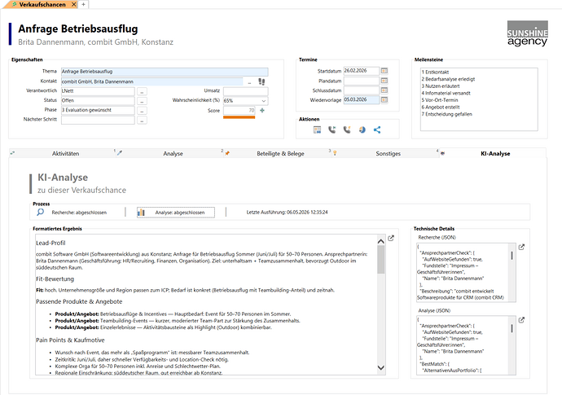This screenshot has width=562, height=395.
Task: Close the Verkaufschancen tab
Action: coord(73,4)
